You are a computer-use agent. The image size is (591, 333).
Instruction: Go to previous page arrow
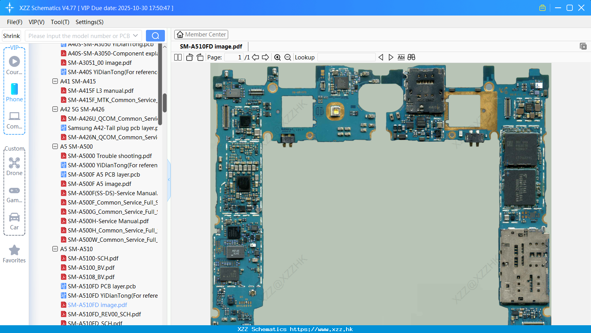pyautogui.click(x=255, y=57)
